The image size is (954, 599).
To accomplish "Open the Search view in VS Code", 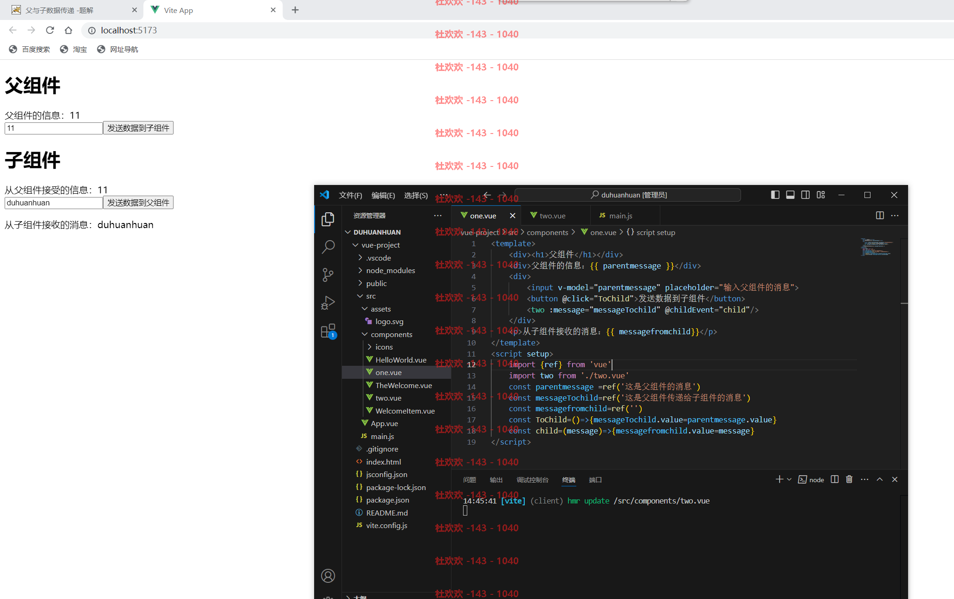I will pyautogui.click(x=328, y=247).
